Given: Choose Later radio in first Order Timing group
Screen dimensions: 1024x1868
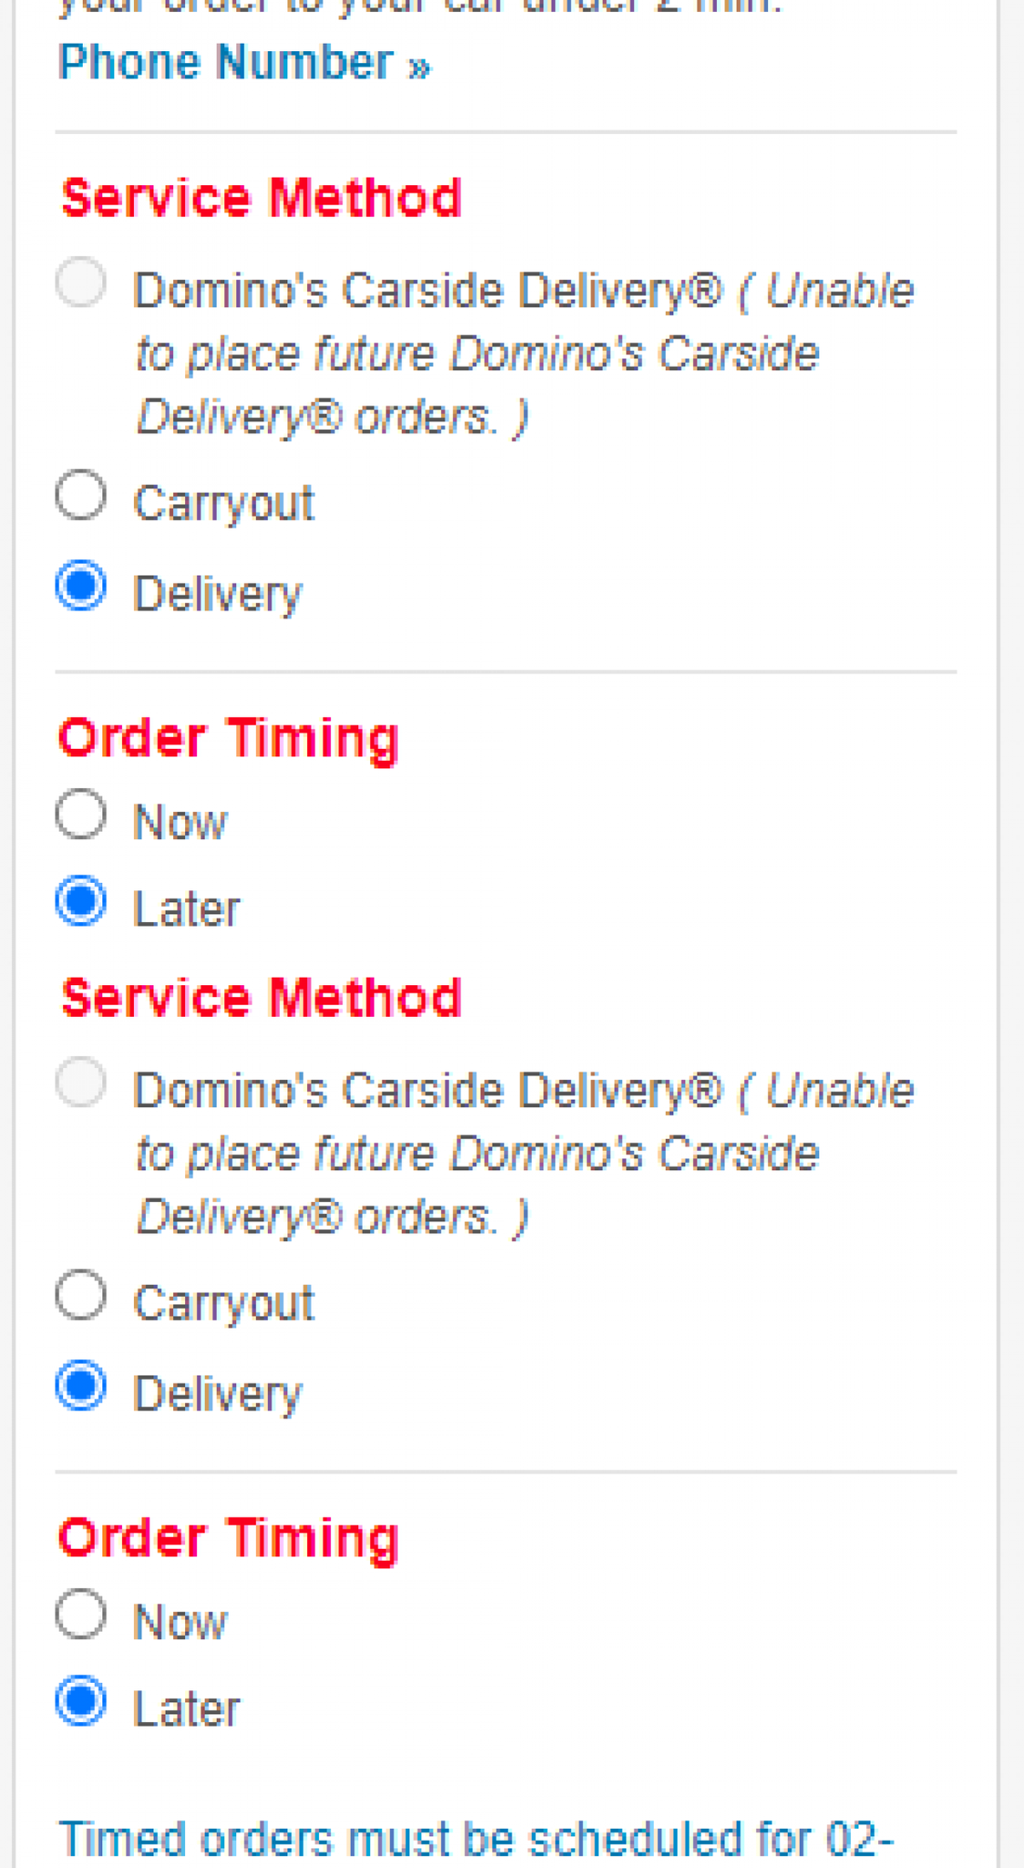Looking at the screenshot, I should pyautogui.click(x=81, y=901).
